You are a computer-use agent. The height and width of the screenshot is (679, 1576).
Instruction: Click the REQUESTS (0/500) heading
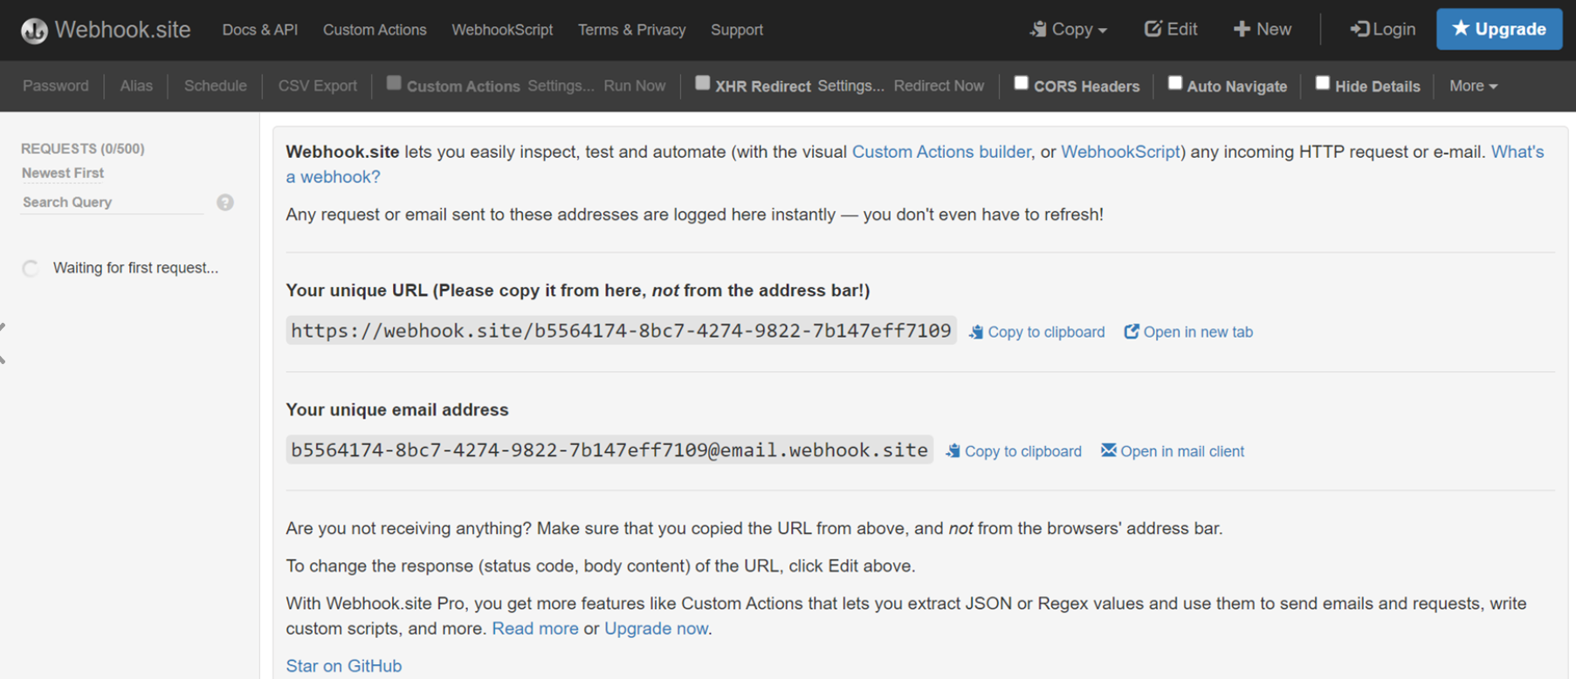coord(83,148)
